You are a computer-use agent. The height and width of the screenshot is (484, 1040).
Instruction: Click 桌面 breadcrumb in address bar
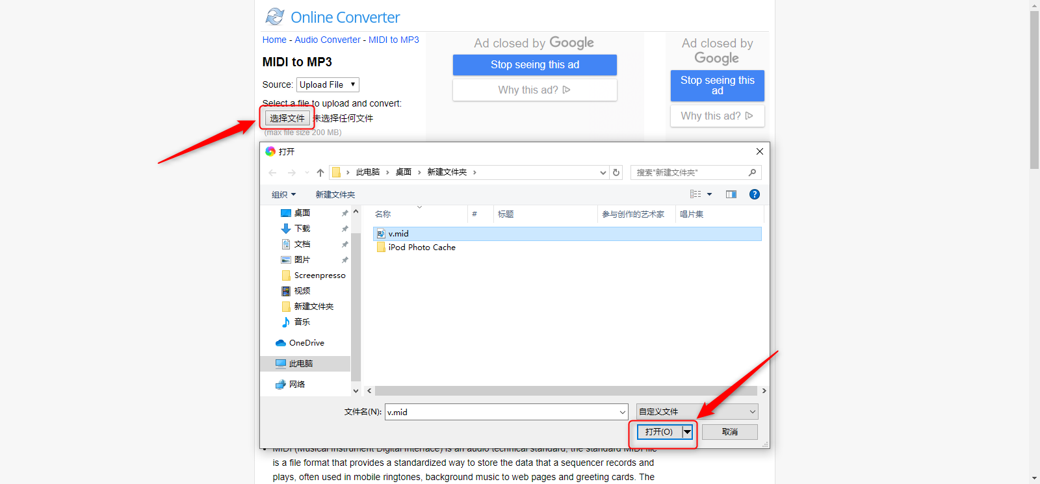point(404,172)
